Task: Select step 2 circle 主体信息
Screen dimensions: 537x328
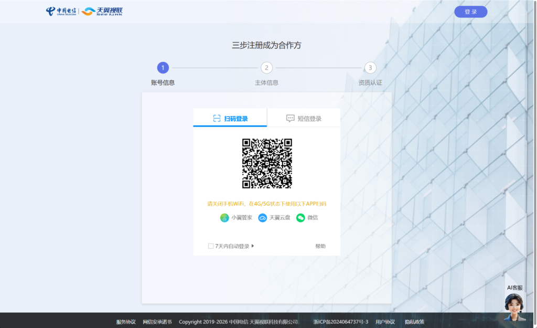Action: tap(266, 68)
